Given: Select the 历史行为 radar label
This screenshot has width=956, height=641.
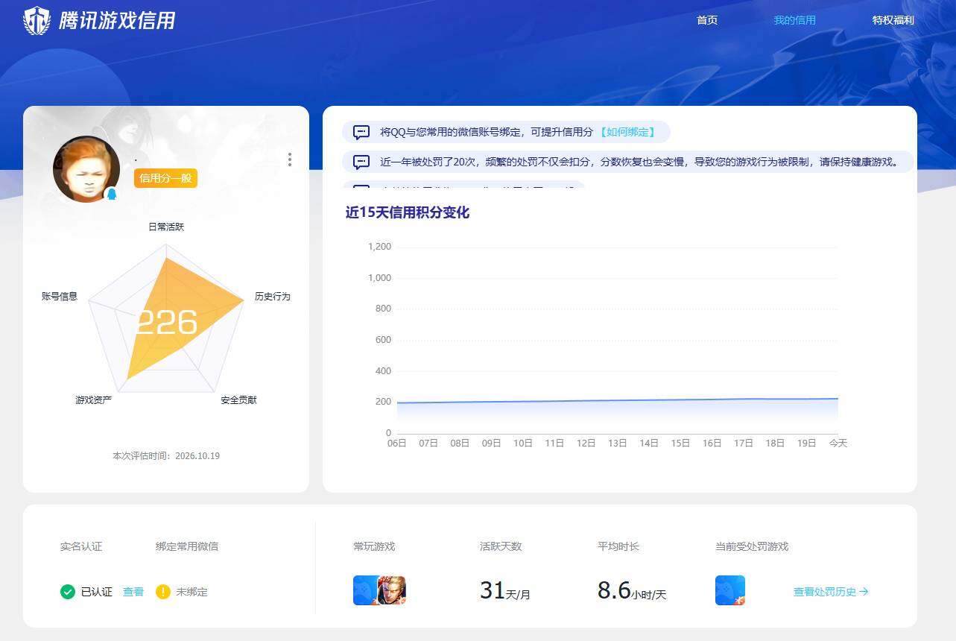Looking at the screenshot, I should click(272, 296).
